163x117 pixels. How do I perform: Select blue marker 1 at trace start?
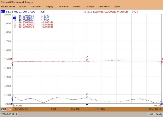pyautogui.click(x=12, y=98)
